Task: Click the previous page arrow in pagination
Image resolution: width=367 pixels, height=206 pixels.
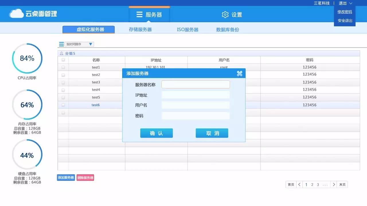Action: click(x=299, y=184)
